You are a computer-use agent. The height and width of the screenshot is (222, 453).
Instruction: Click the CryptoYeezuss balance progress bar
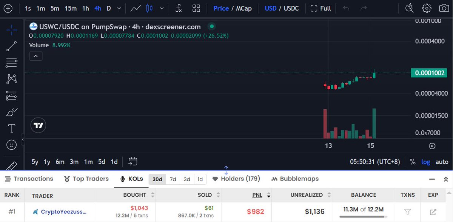click(363, 217)
